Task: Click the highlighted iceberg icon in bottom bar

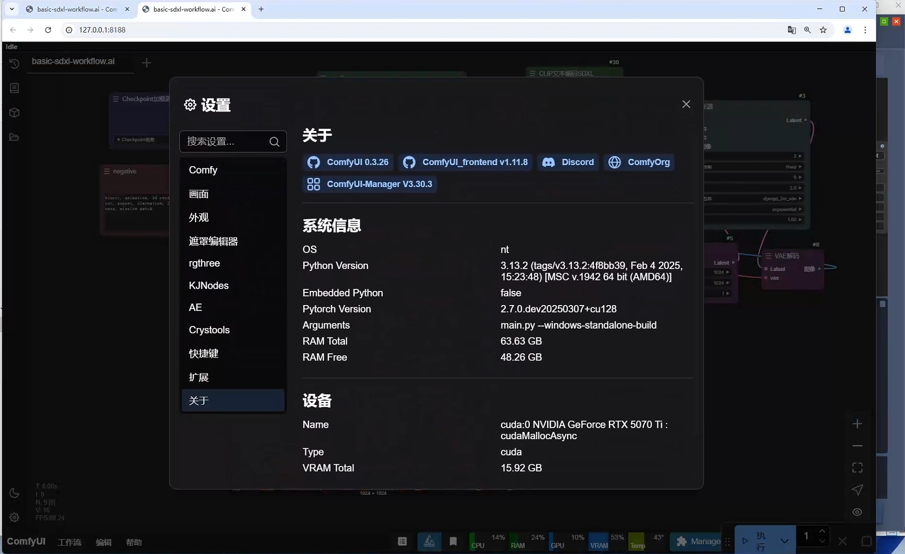Action: 429,541
